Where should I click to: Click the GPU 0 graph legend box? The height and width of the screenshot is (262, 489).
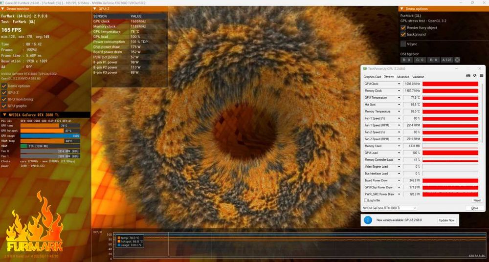click(x=131, y=241)
